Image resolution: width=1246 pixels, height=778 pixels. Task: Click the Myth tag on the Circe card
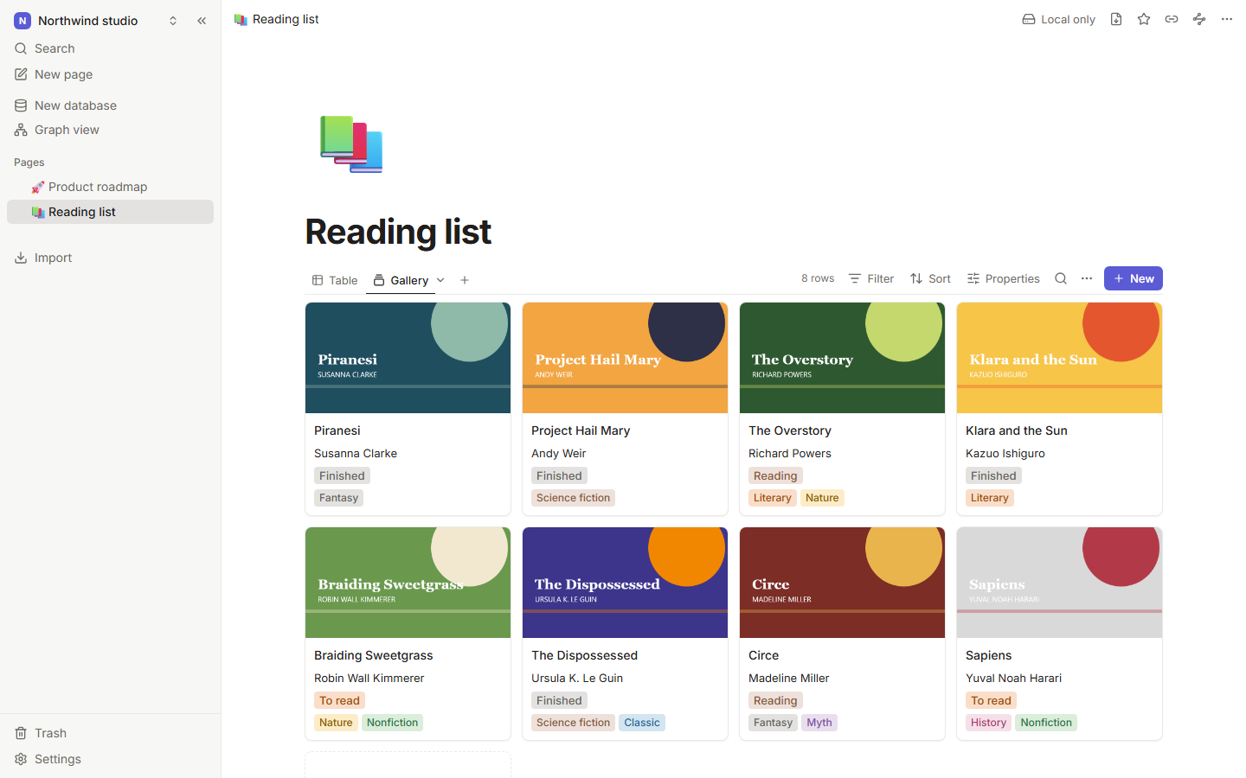819,723
